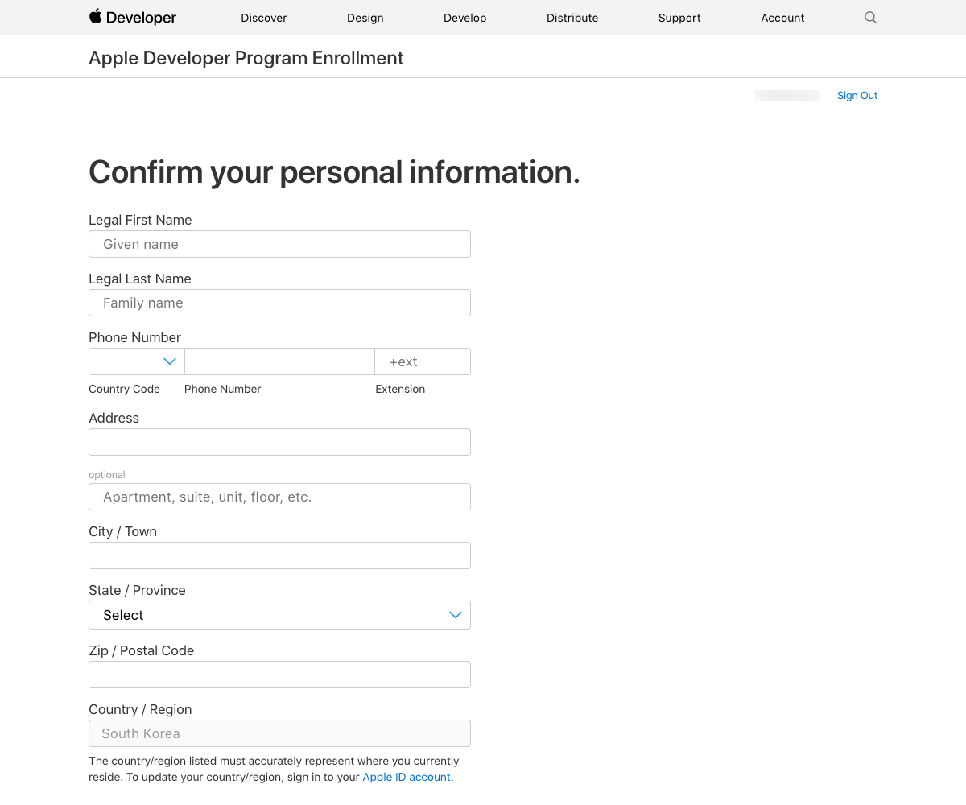Open the Discover menu
Screen dimensions: 966x805
264,18
